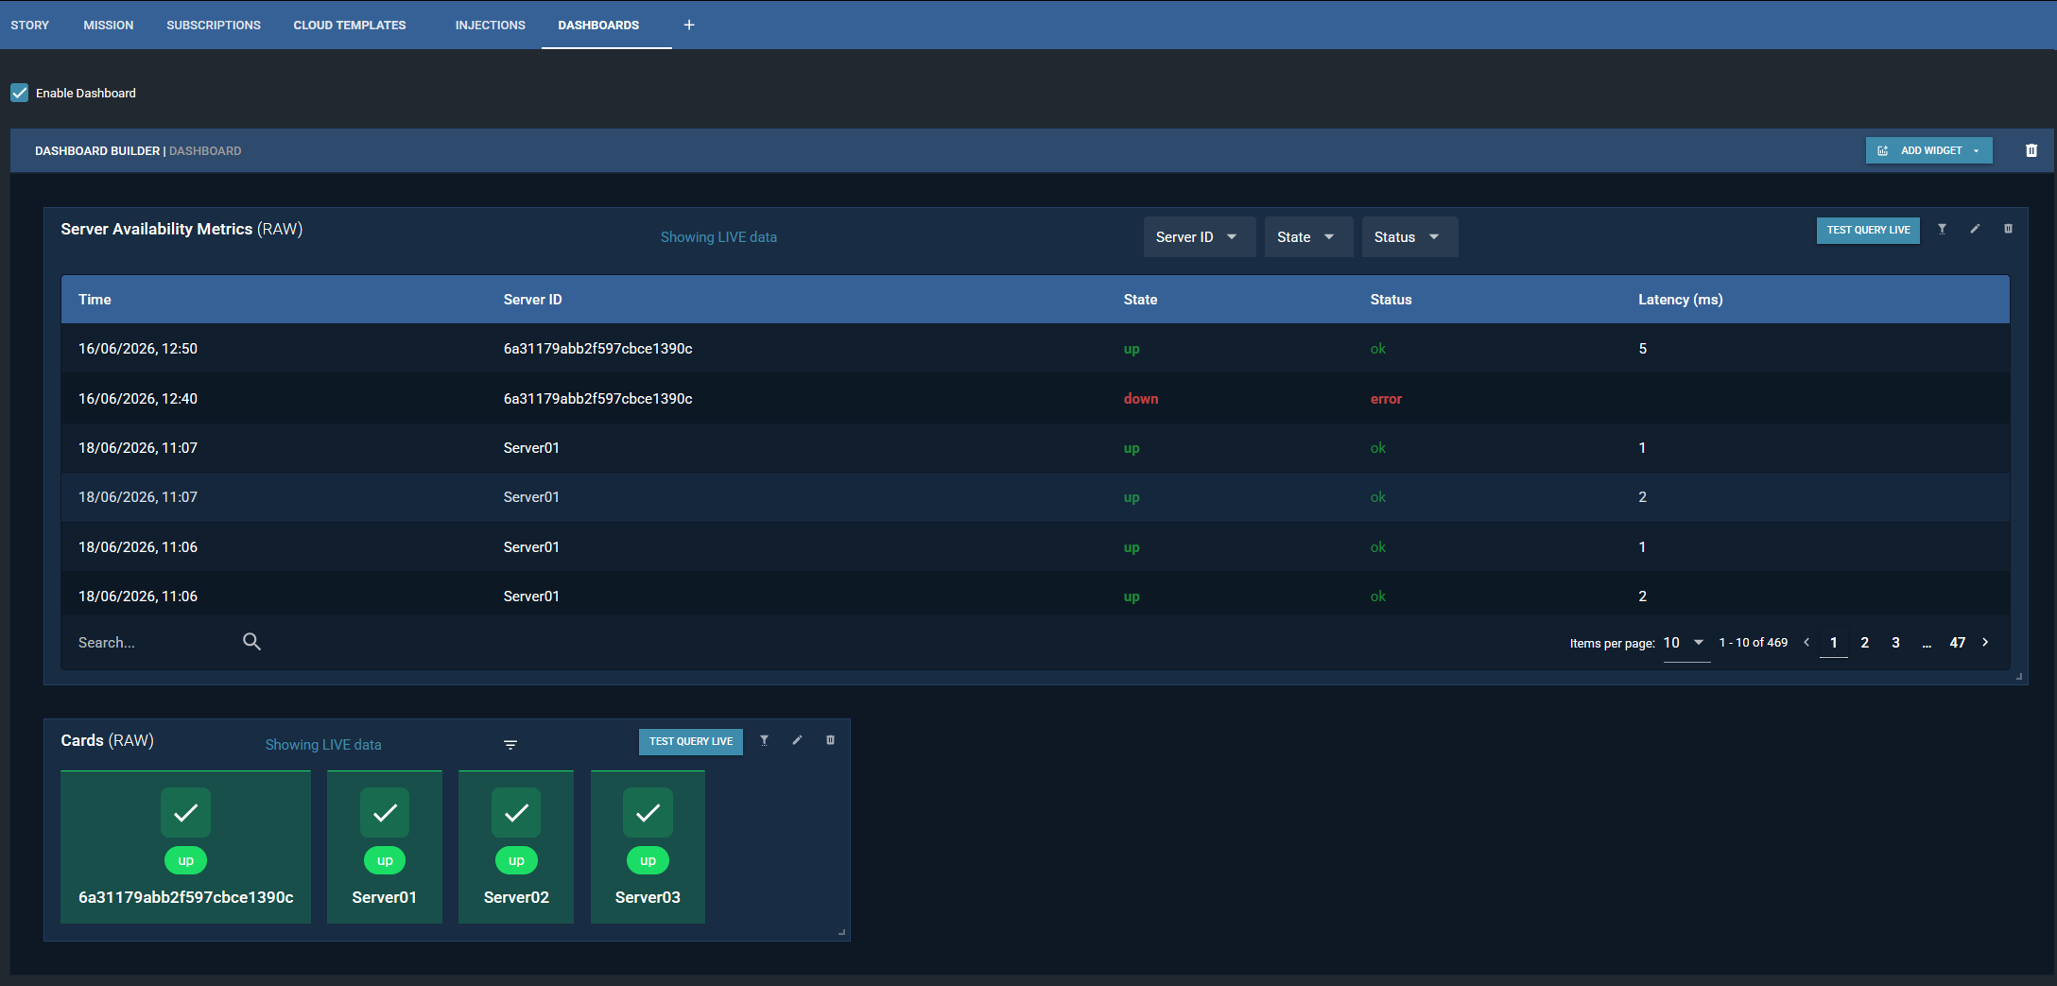The image size is (2057, 986).
Task: Click the 16/06/2026, 12:50 time cell
Action: tap(138, 349)
